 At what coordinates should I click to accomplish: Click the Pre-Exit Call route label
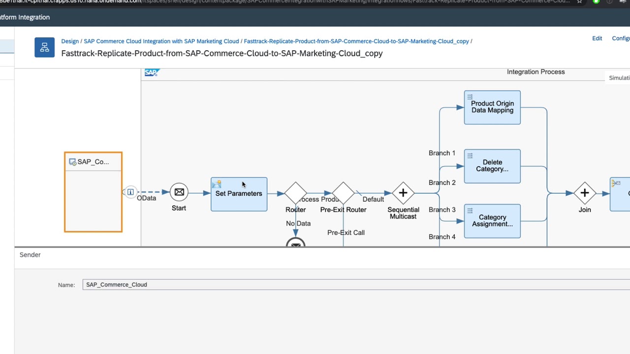(x=346, y=233)
